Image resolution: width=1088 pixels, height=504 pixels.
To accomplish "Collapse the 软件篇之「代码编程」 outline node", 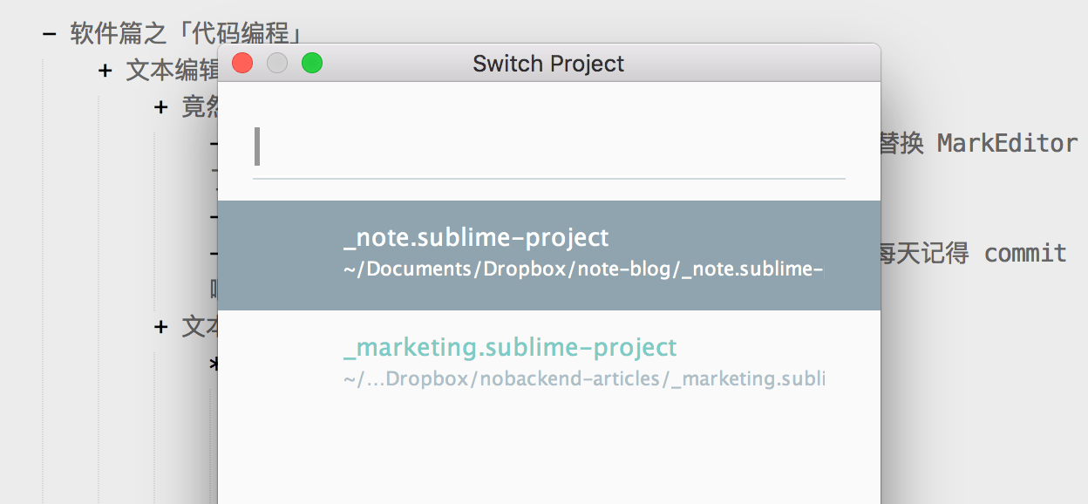I will click(51, 34).
